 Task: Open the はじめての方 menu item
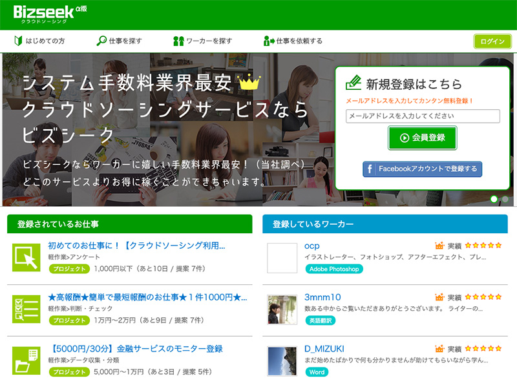point(39,41)
